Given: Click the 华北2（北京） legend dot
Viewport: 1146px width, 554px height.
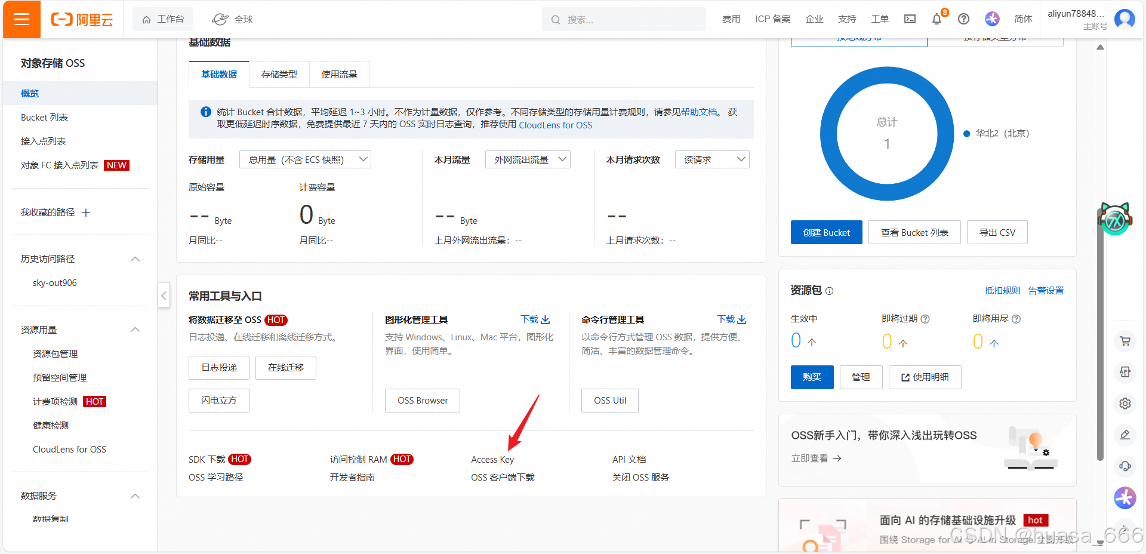Looking at the screenshot, I should (x=967, y=134).
